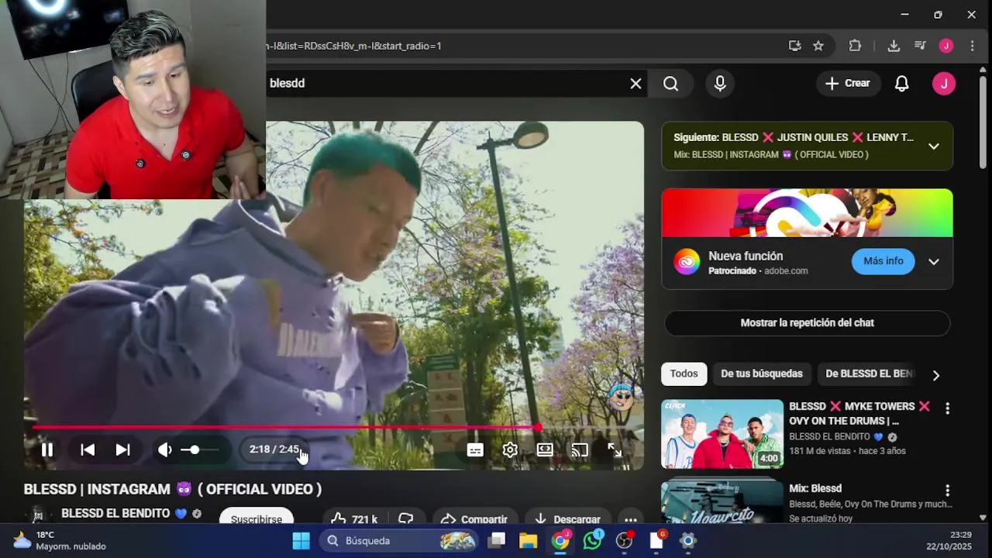Exit full screen mode in the player
Image resolution: width=992 pixels, height=558 pixels.
615,449
